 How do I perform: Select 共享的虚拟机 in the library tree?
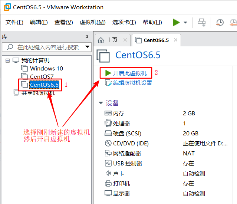click(x=38, y=93)
